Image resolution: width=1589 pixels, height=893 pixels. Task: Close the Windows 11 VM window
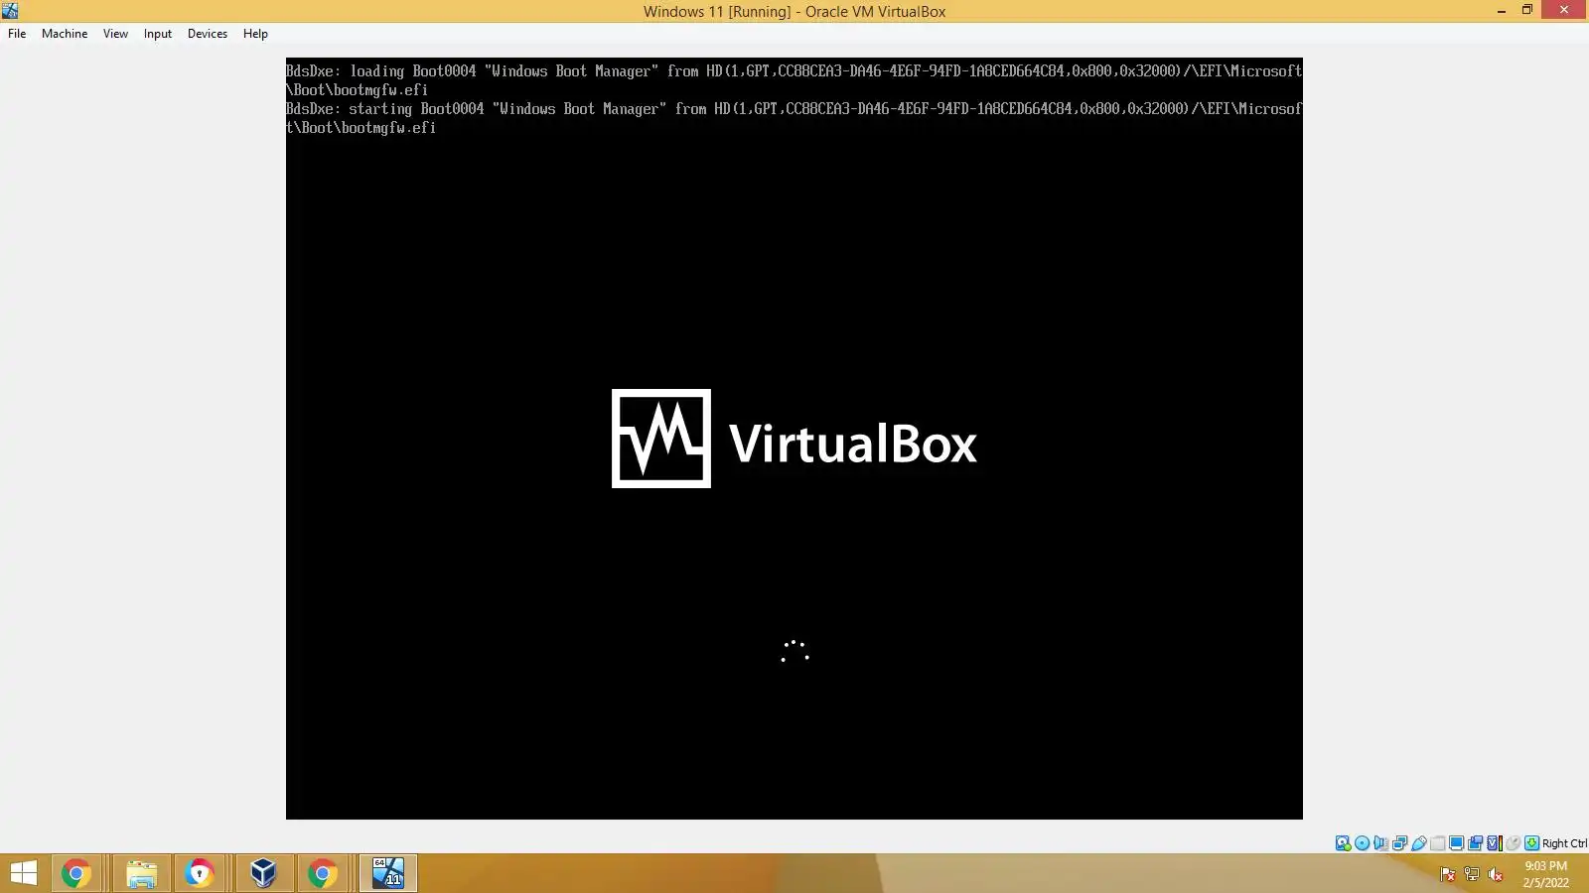point(1564,10)
